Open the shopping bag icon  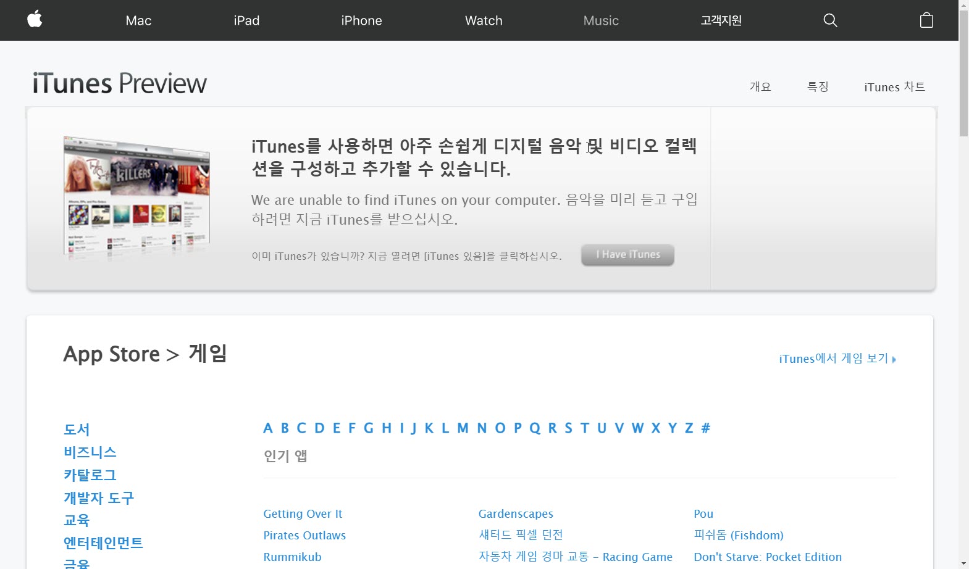pos(926,20)
